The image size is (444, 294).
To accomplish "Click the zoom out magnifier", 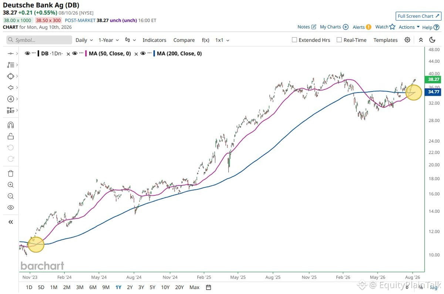I will pos(10,196).
